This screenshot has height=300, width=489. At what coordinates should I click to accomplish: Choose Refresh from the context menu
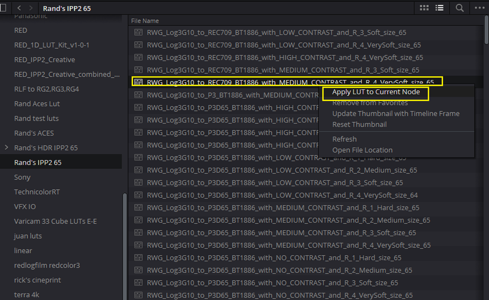coord(345,139)
